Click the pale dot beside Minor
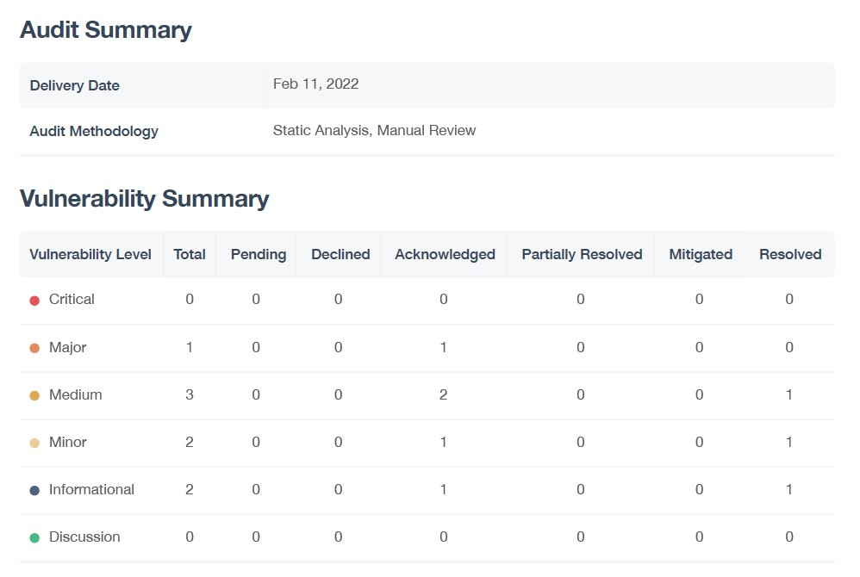Screen dimensions: 860x577 tap(34, 443)
